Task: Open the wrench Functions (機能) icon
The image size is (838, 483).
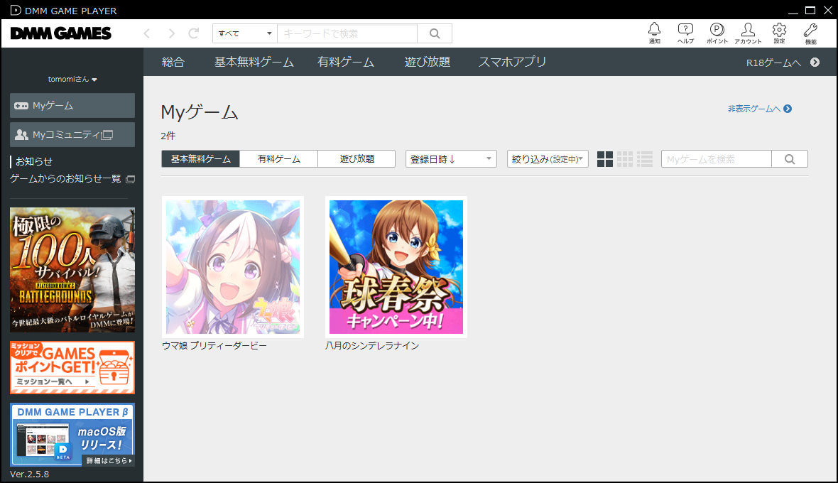Action: point(811,33)
